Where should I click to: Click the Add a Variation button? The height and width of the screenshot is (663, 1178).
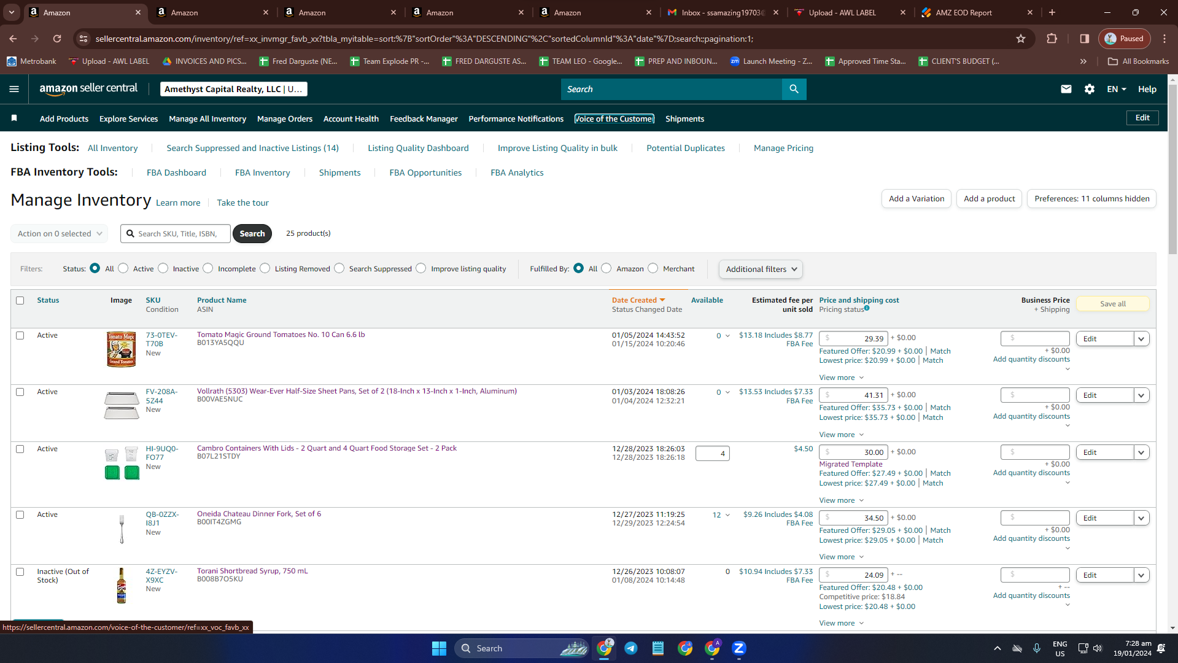[x=916, y=199]
